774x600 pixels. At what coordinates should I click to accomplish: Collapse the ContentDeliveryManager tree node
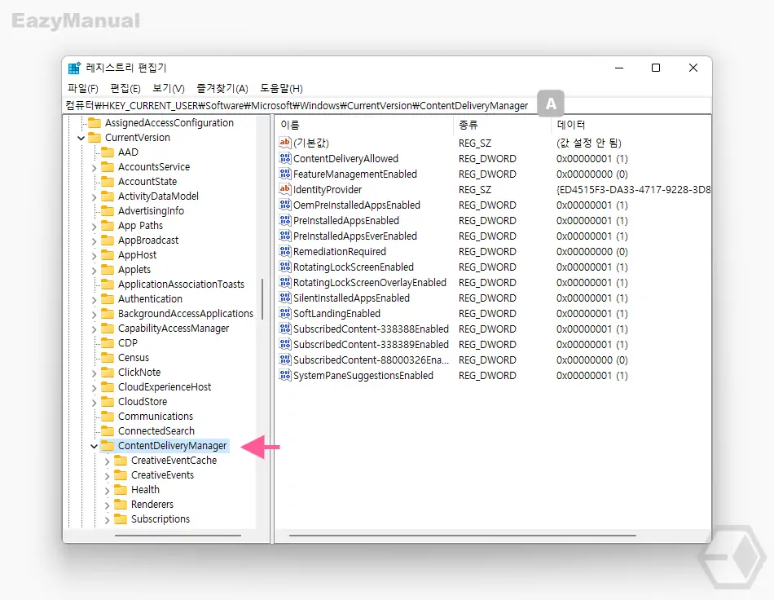tap(94, 446)
